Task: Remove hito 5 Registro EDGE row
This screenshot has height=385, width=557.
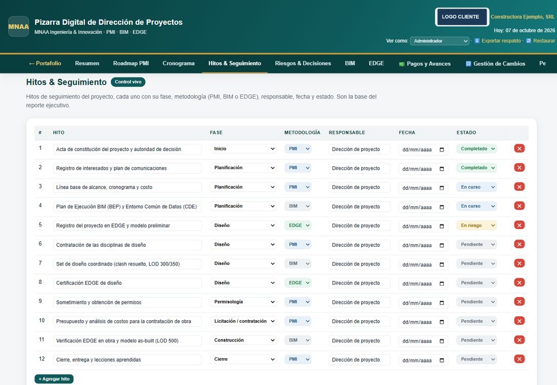Action: click(x=519, y=225)
